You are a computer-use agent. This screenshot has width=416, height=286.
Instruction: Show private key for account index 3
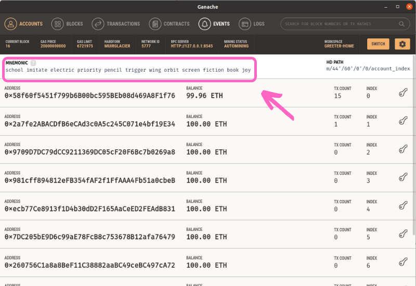403,177
